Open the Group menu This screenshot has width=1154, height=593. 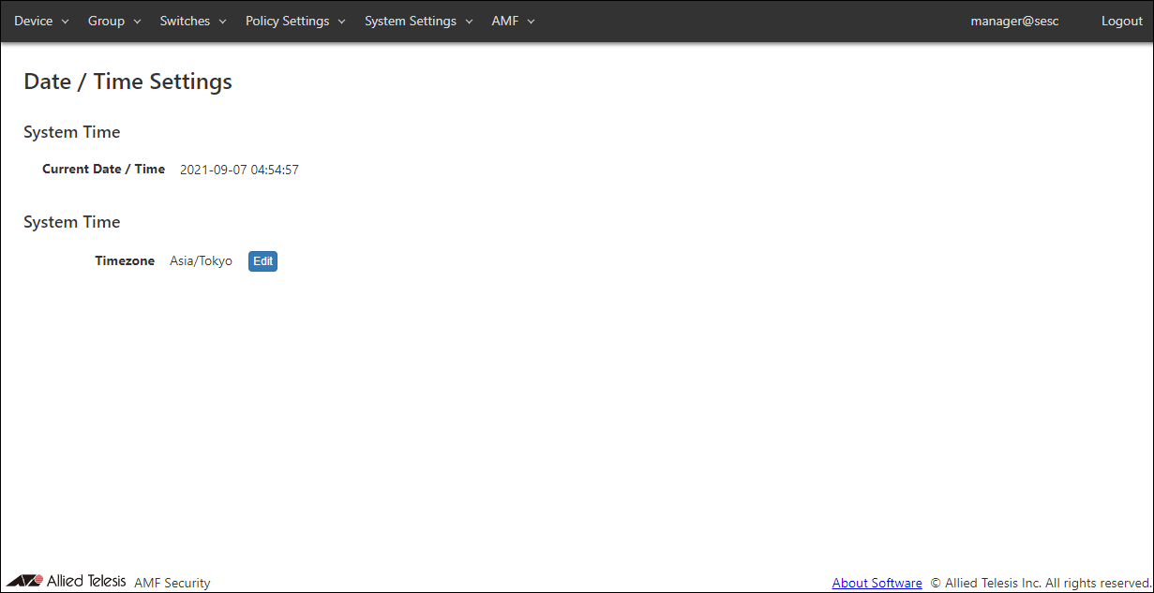pyautogui.click(x=106, y=21)
